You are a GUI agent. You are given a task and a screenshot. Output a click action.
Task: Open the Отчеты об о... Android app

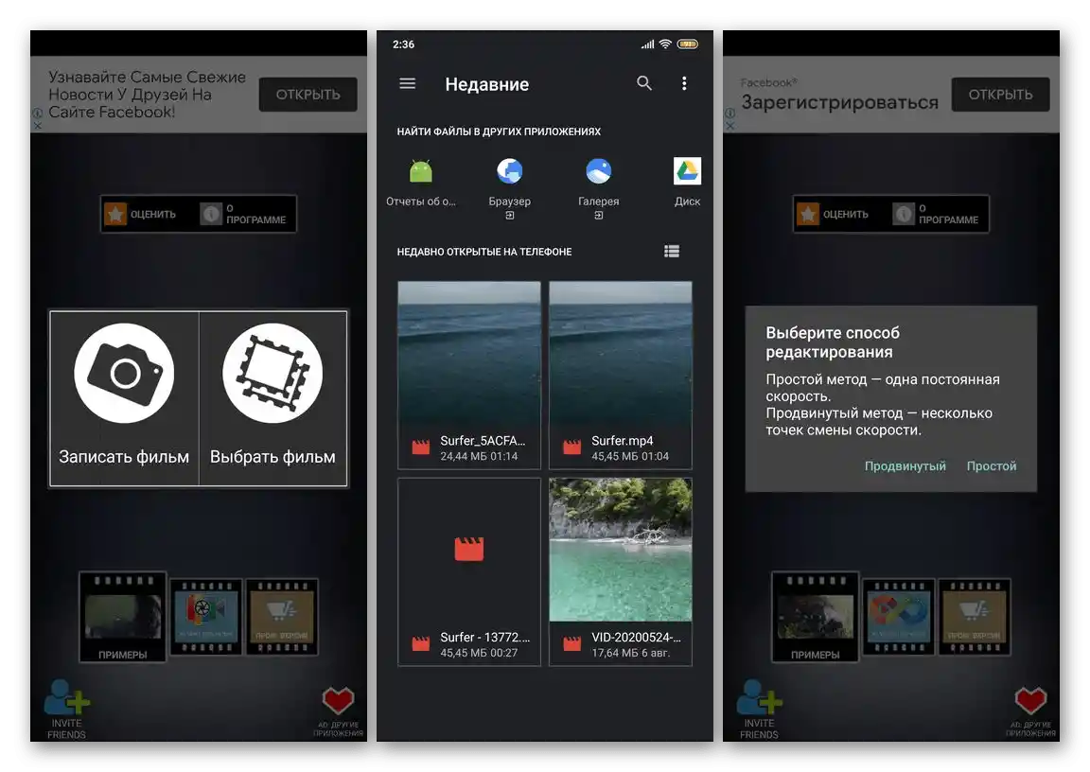point(420,171)
